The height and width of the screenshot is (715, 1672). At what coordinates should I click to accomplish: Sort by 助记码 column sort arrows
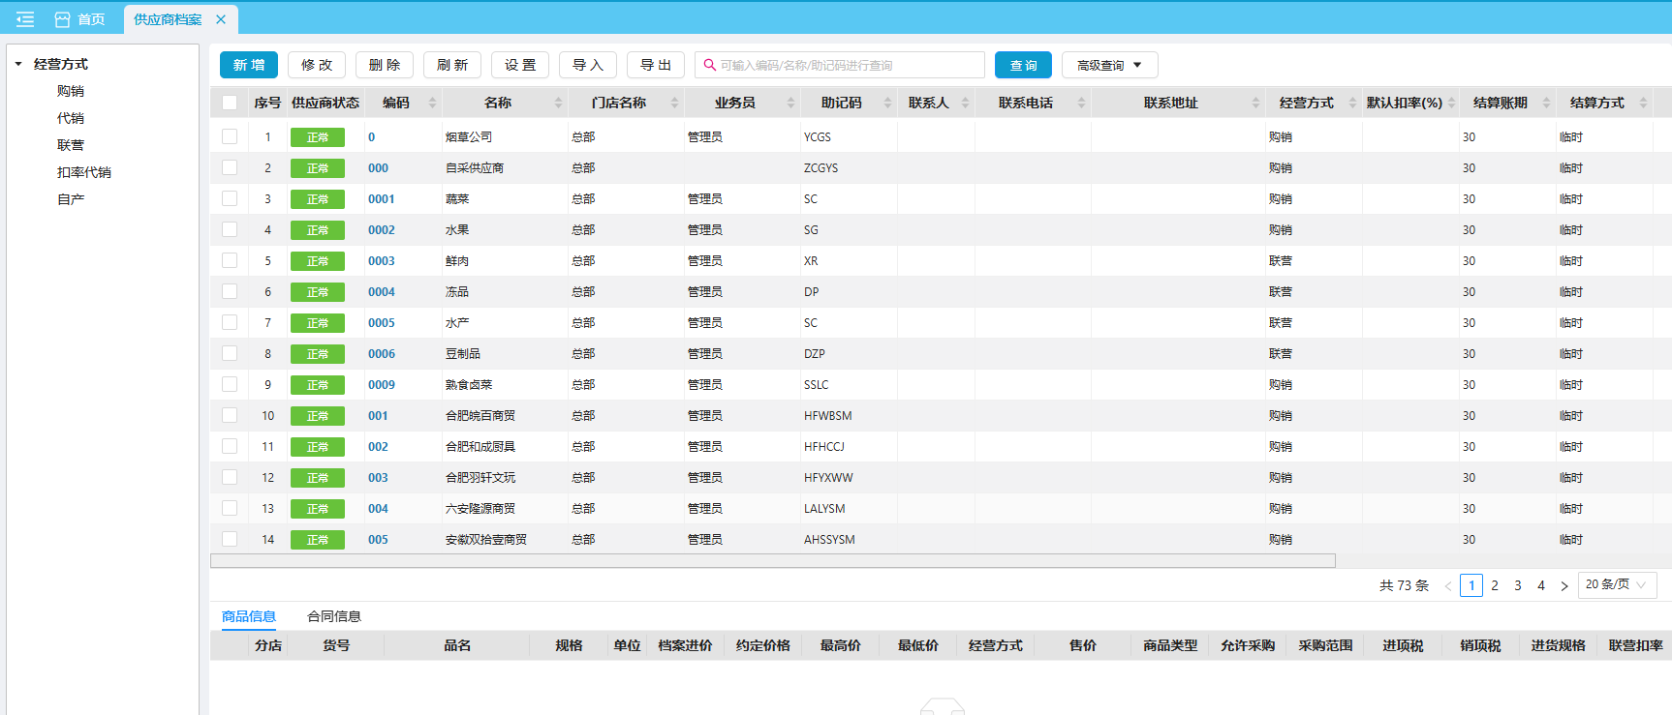(887, 103)
